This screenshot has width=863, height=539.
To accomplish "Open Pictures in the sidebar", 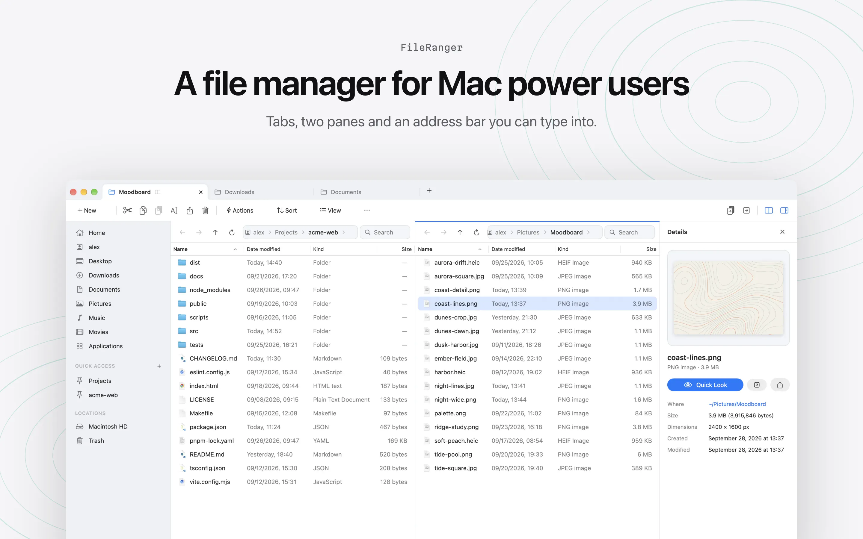I will (x=118, y=304).
